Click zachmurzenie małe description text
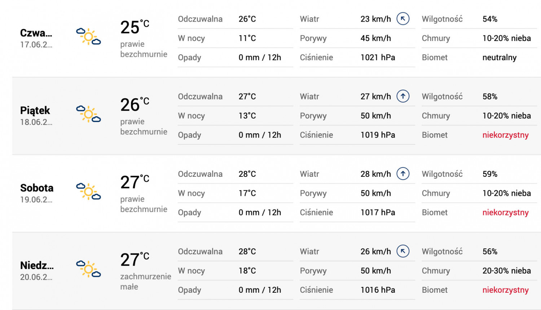The width and height of the screenshot is (541, 310). [146, 282]
